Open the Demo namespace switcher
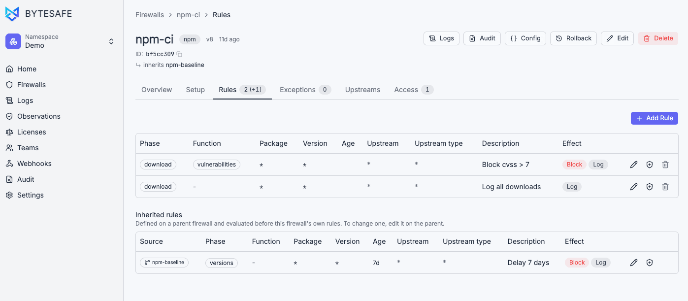The image size is (688, 301). click(x=61, y=41)
